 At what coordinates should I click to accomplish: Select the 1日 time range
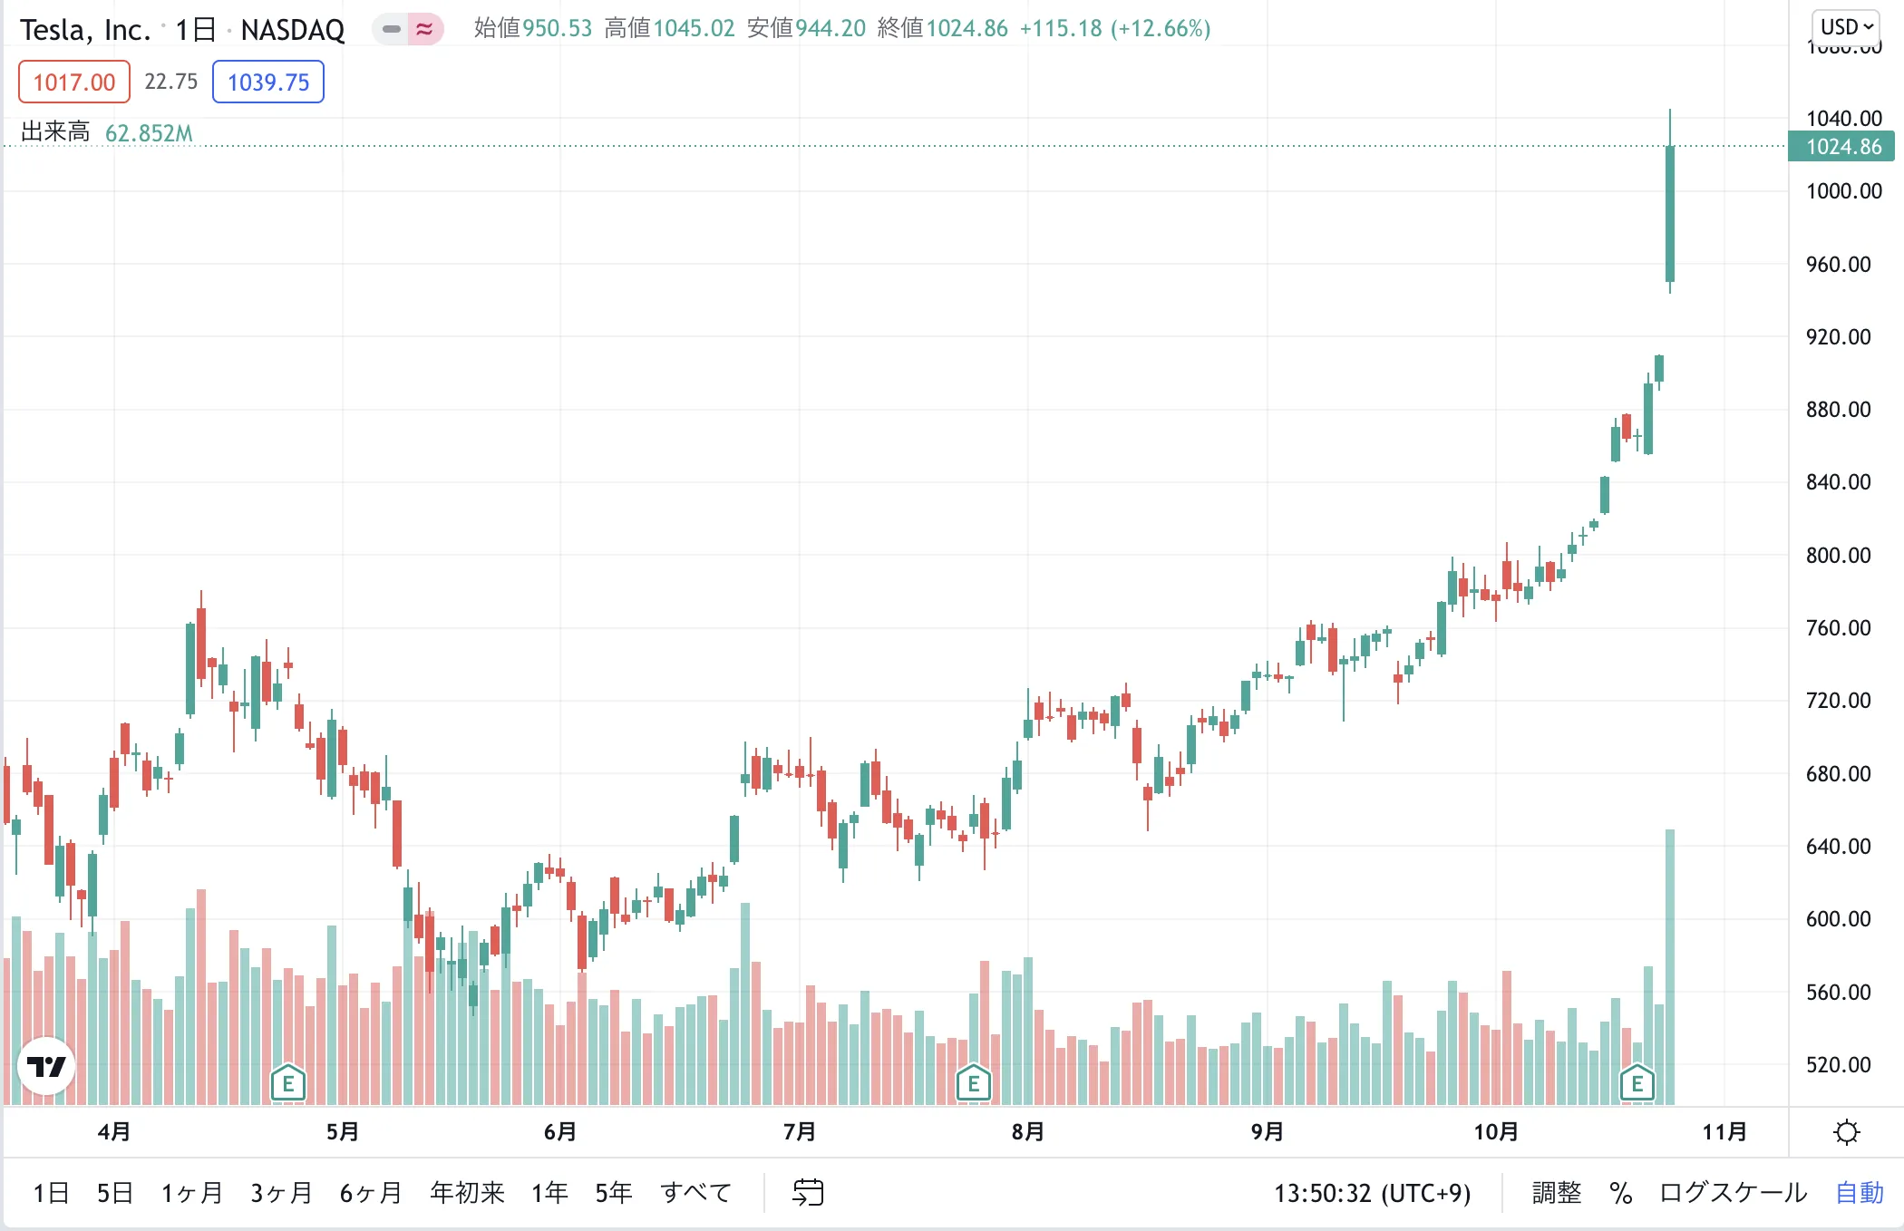tap(51, 1193)
